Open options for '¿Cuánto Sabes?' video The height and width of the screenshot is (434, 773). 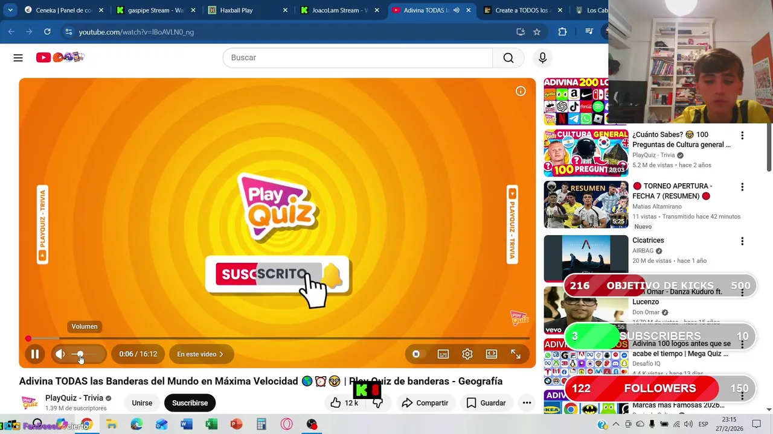pos(742,136)
